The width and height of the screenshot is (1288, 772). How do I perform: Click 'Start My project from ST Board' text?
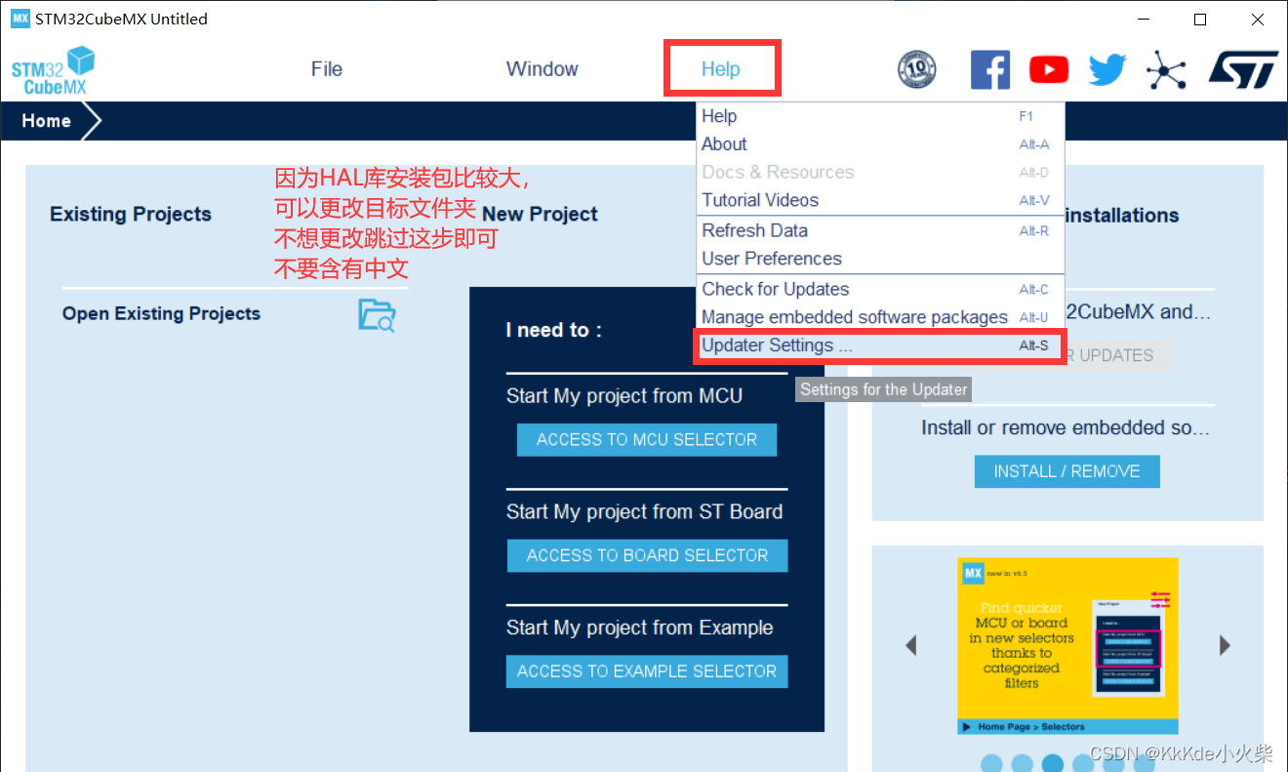coord(644,511)
